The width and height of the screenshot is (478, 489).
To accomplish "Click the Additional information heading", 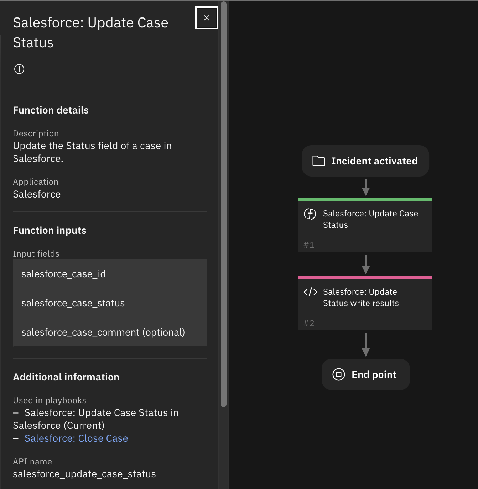I will pos(66,377).
